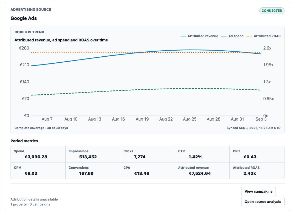This screenshot has height=211, width=295.
Task: Toggle the Attributed ROAS legend entry
Action: (264, 36)
